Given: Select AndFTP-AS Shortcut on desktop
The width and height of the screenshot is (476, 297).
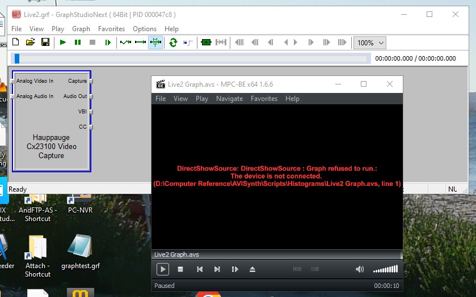Looking at the screenshot, I should 37,209.
